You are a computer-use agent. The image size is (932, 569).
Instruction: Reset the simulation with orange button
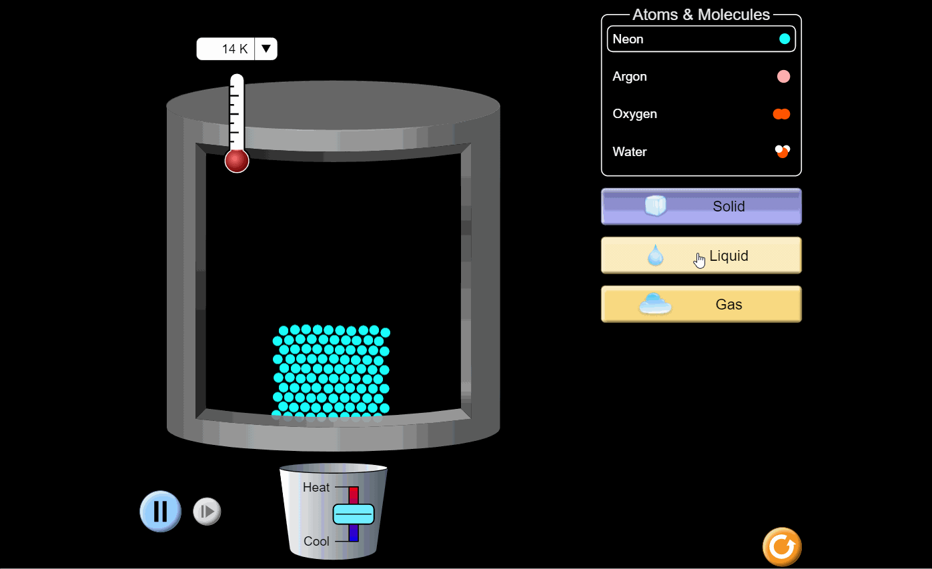782,547
